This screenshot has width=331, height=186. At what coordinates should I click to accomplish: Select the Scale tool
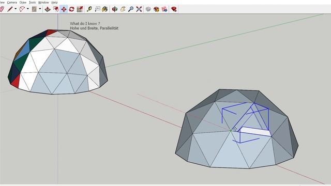pos(80,9)
